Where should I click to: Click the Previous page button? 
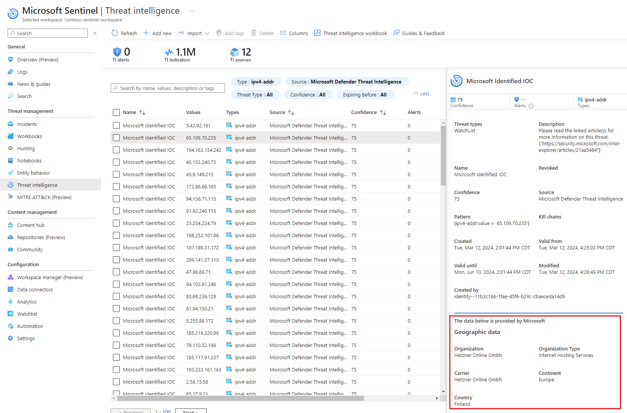pyautogui.click(x=130, y=411)
